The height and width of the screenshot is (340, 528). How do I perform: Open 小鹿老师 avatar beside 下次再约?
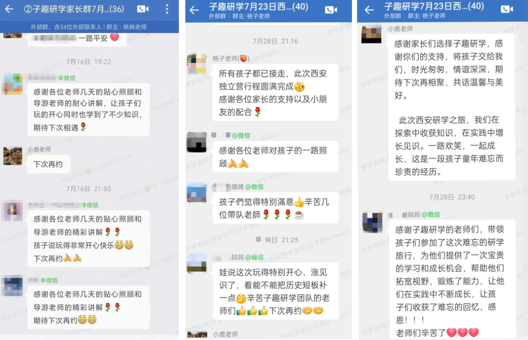click(13, 155)
